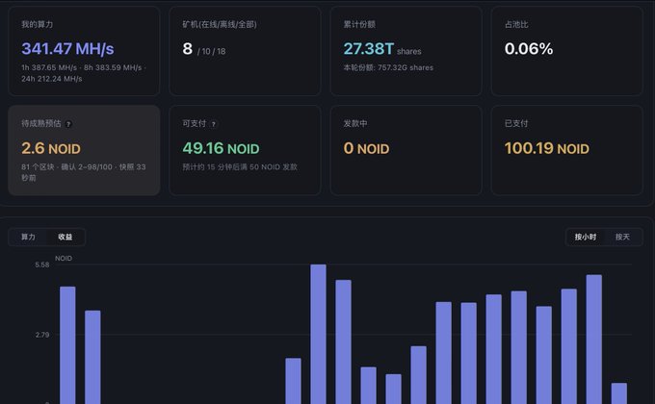Select the NOID axis unit label
Screen dimensions: 655x404
tap(64, 259)
